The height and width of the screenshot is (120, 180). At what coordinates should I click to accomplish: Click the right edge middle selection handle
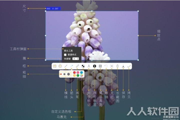[x=138, y=36]
